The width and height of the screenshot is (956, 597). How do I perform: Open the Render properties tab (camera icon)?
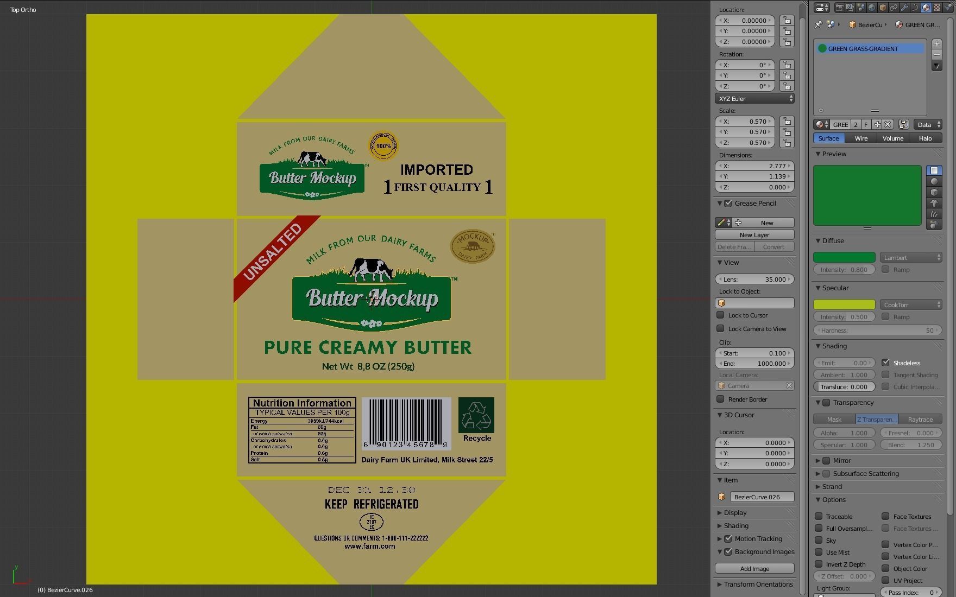pos(839,8)
